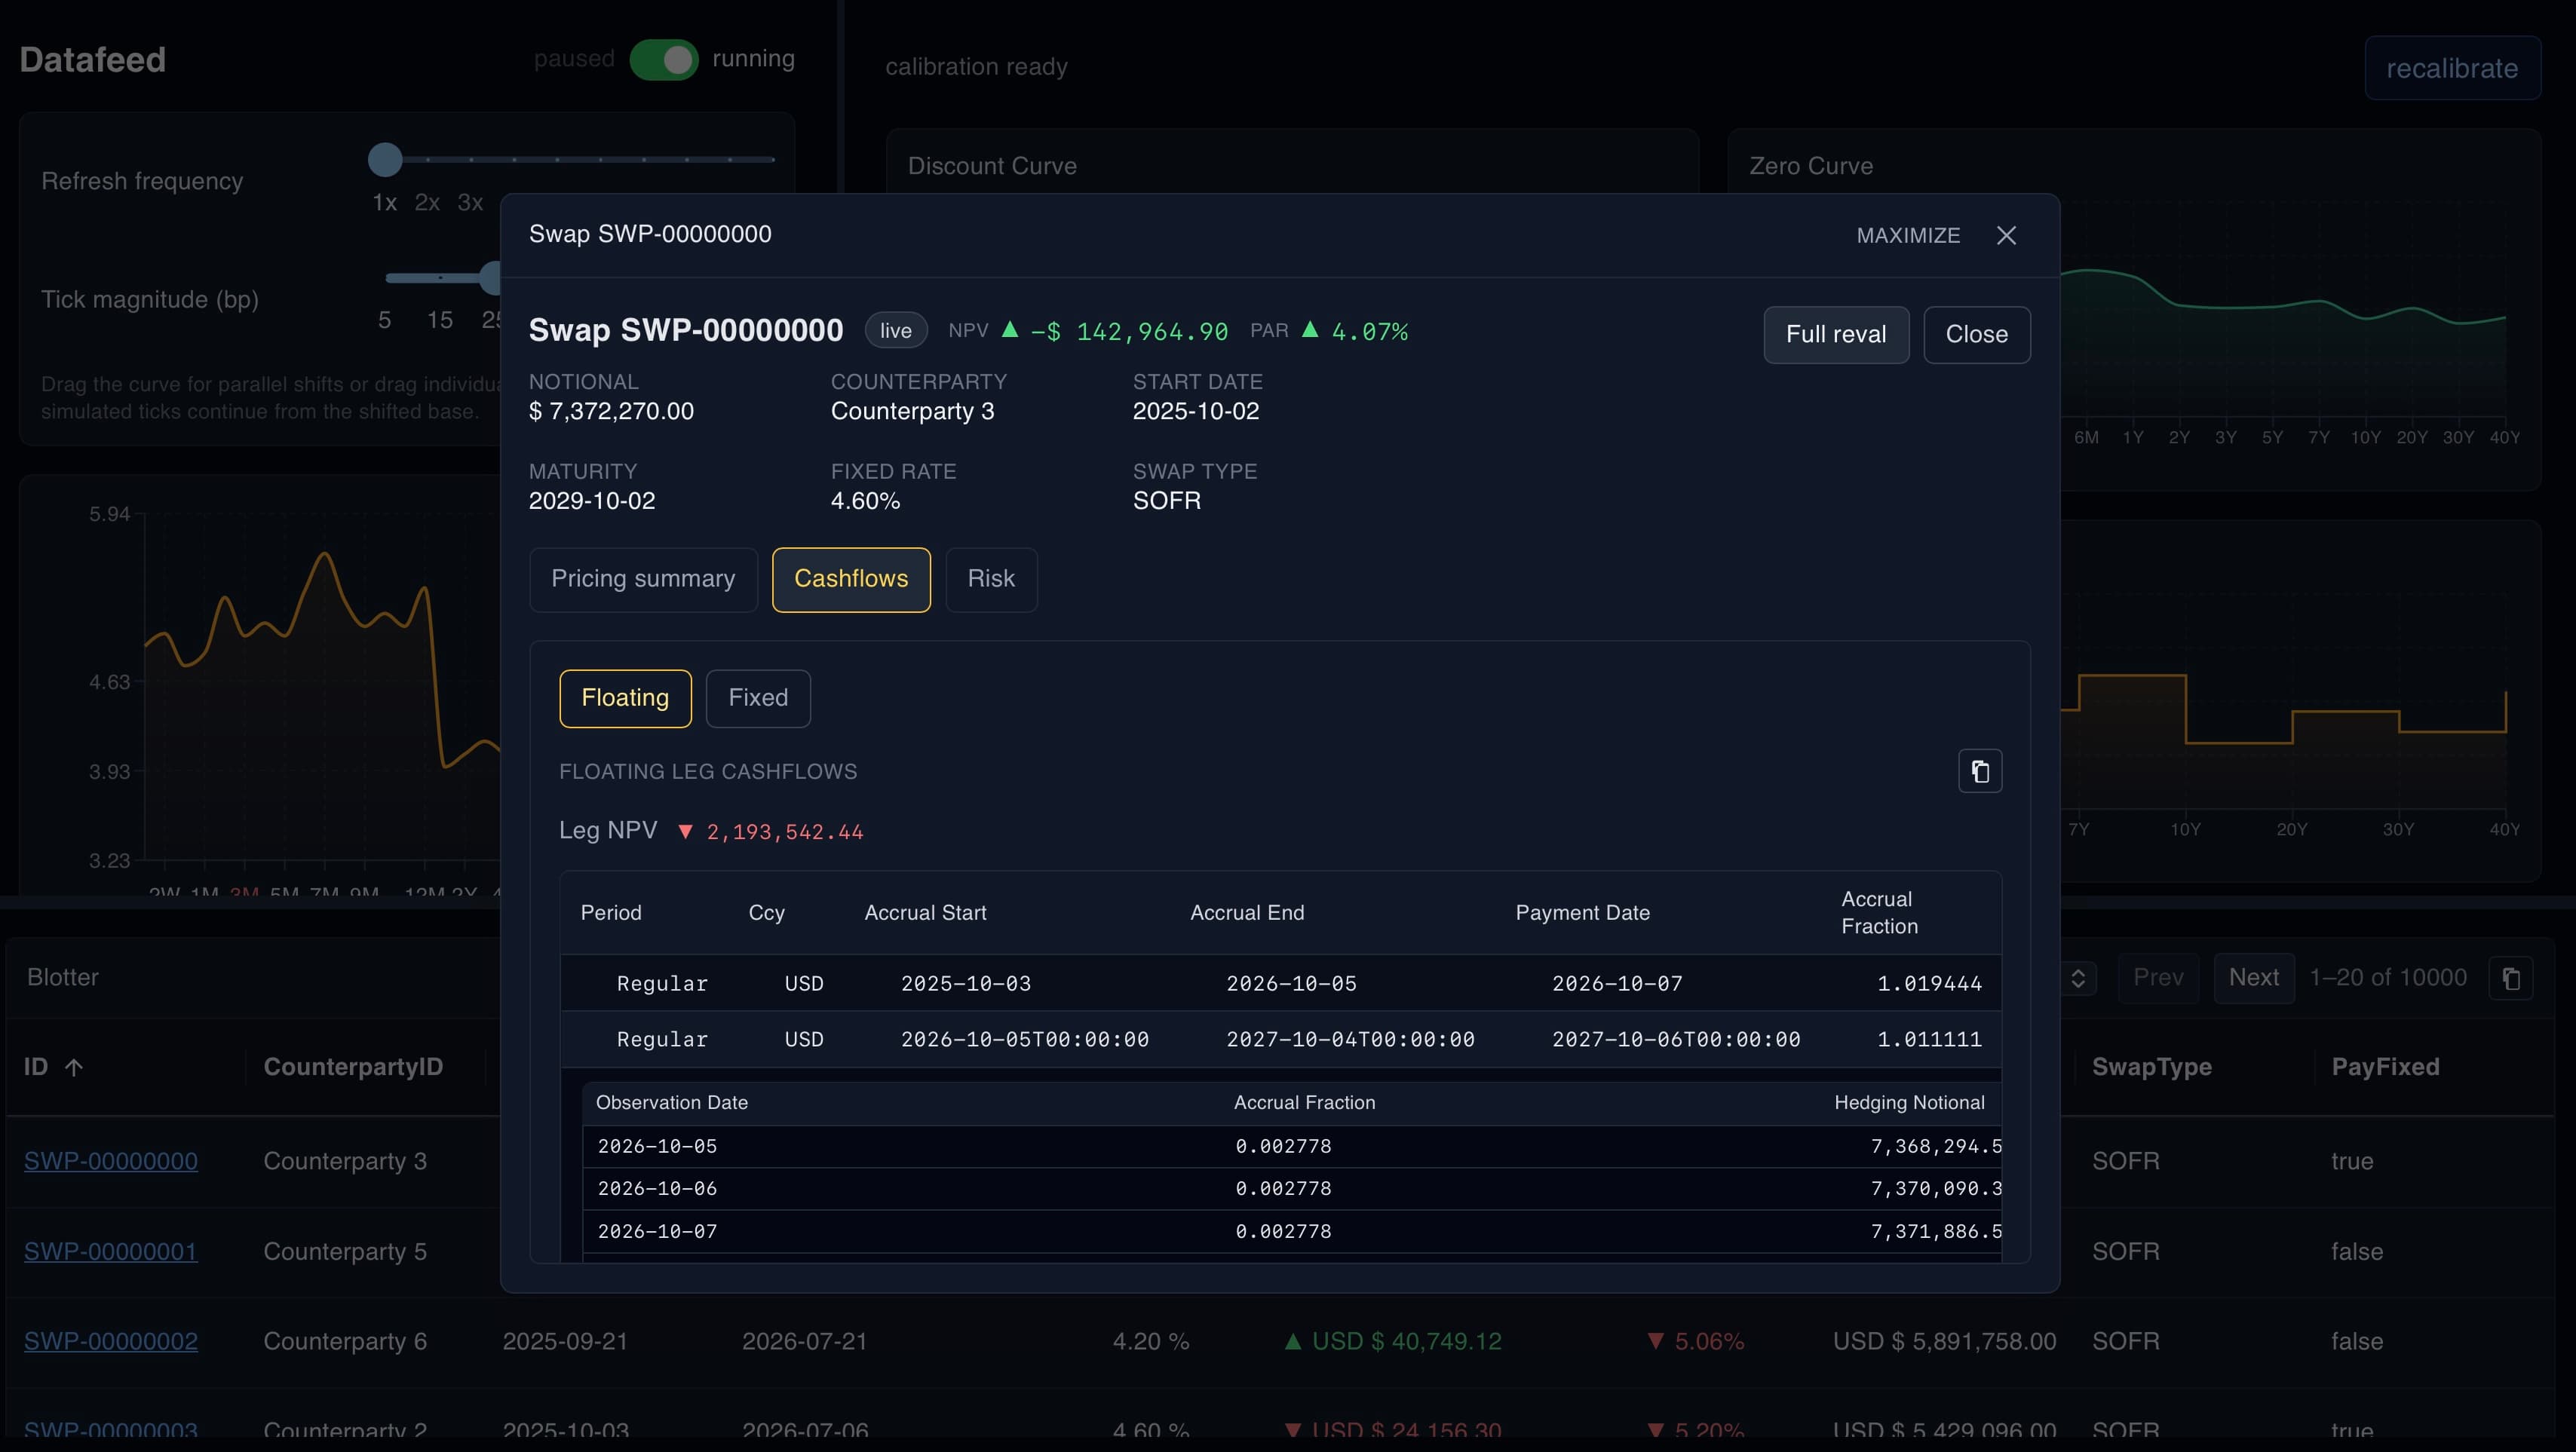Open the SWP-00000001 swap link
The height and width of the screenshot is (1452, 2576).
[111, 1251]
